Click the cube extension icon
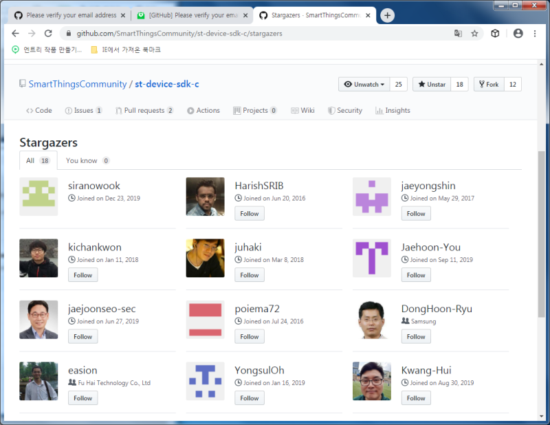The width and height of the screenshot is (550, 425). point(495,33)
